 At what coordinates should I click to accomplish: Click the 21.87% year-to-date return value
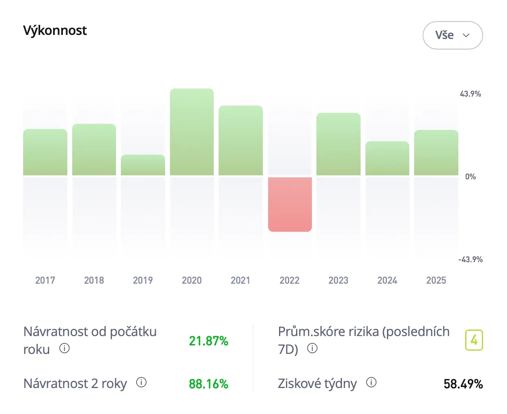(x=208, y=341)
